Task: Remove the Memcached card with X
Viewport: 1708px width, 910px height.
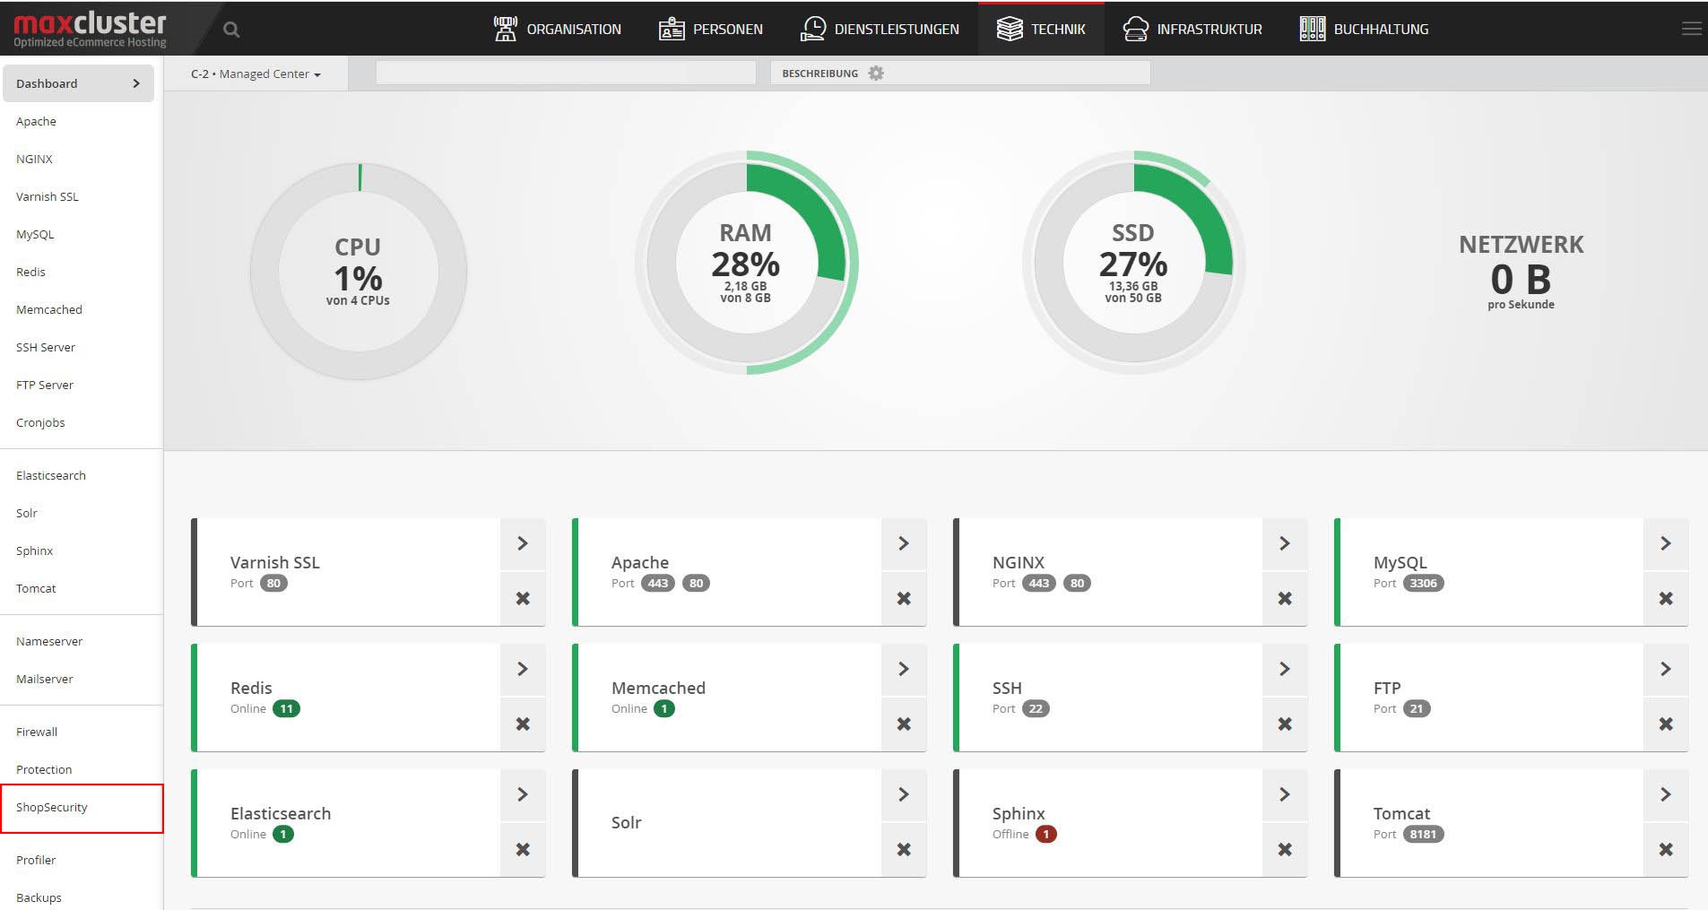Action: [x=904, y=724]
